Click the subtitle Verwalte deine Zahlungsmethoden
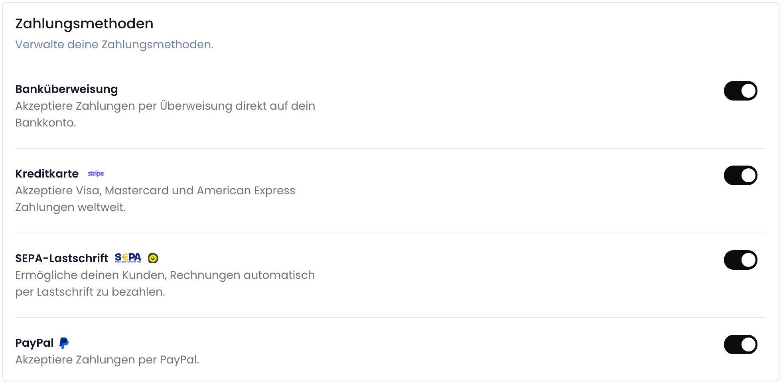The width and height of the screenshot is (781, 383). coord(114,45)
